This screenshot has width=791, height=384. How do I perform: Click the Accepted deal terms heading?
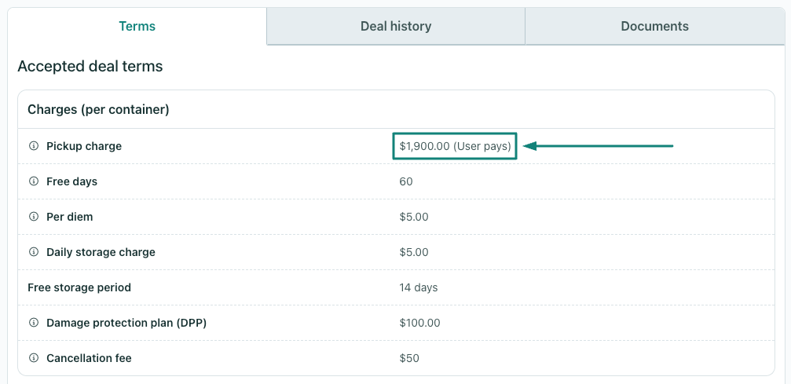tap(90, 66)
